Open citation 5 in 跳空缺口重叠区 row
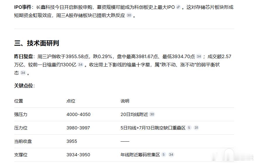Image resolution: width=256 pixels, height=163 pixels. (x=189, y=128)
